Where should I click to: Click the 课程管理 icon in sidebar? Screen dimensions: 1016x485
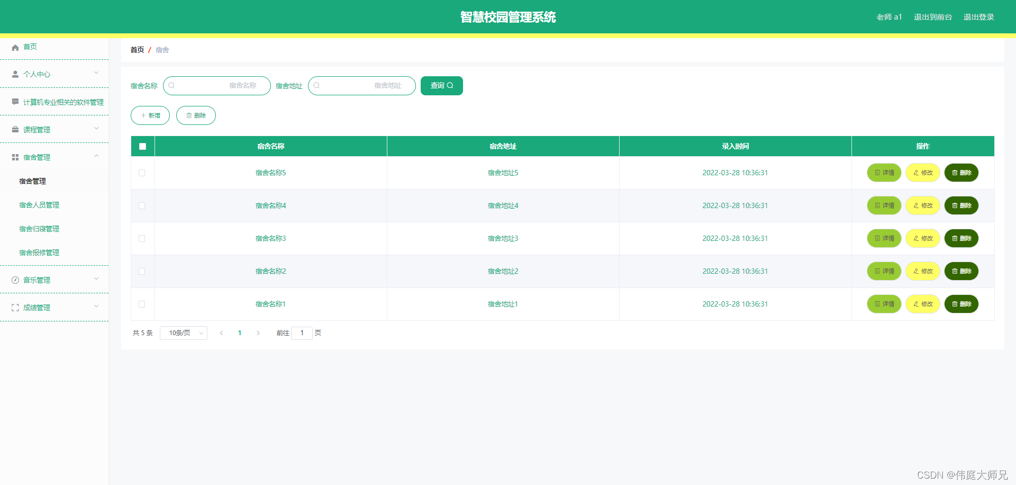tap(15, 129)
